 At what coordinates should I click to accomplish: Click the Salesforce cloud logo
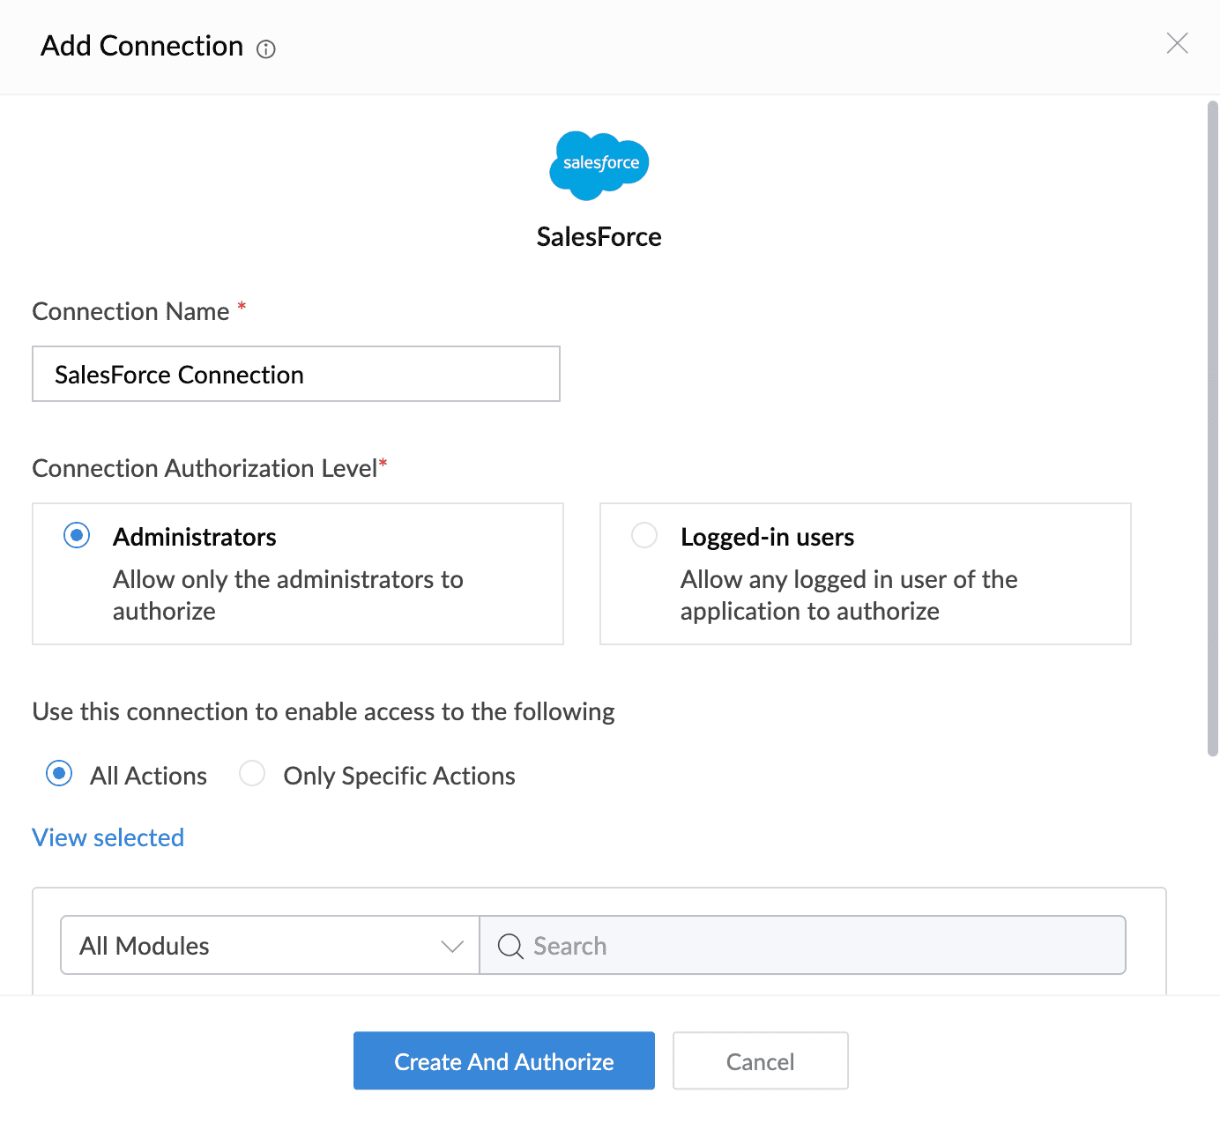599,165
